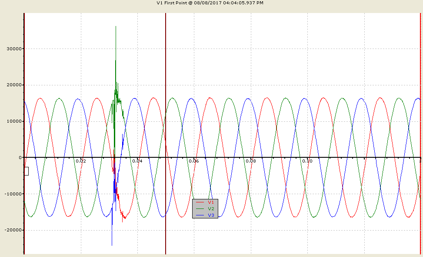The height and width of the screenshot is (257, 423).
Task: Click the small square handle on left axis
Action: click(x=27, y=171)
